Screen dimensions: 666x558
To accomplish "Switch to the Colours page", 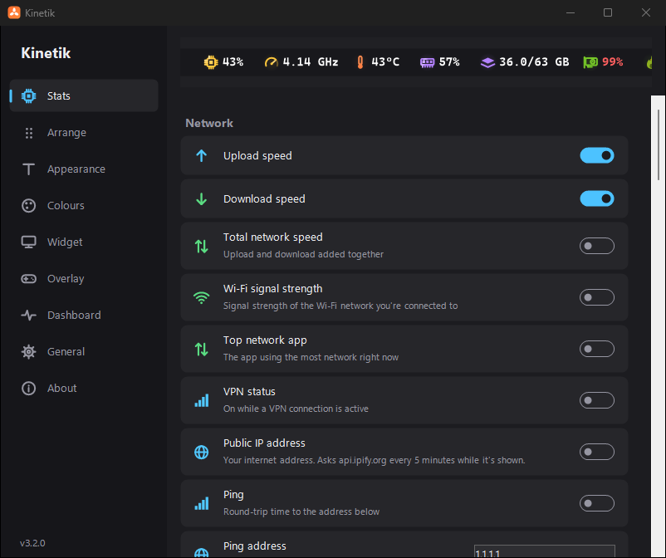I will 84,206.
